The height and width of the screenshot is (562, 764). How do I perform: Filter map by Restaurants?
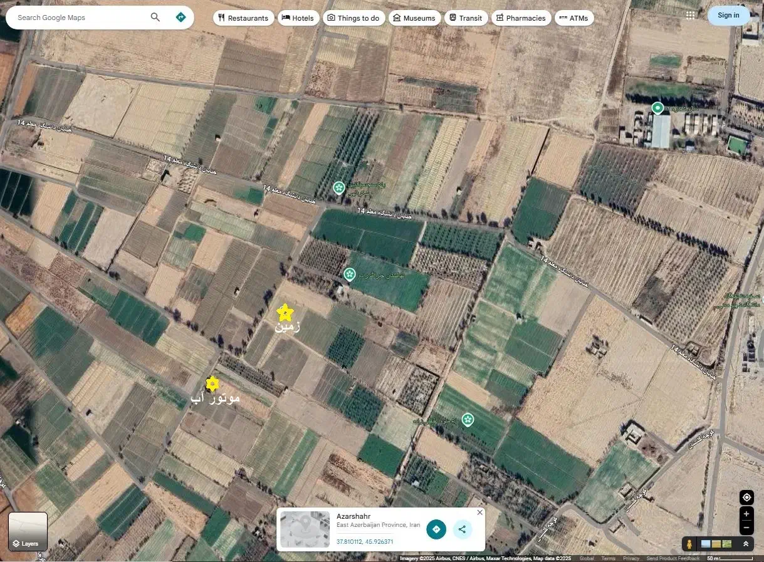[x=243, y=18]
